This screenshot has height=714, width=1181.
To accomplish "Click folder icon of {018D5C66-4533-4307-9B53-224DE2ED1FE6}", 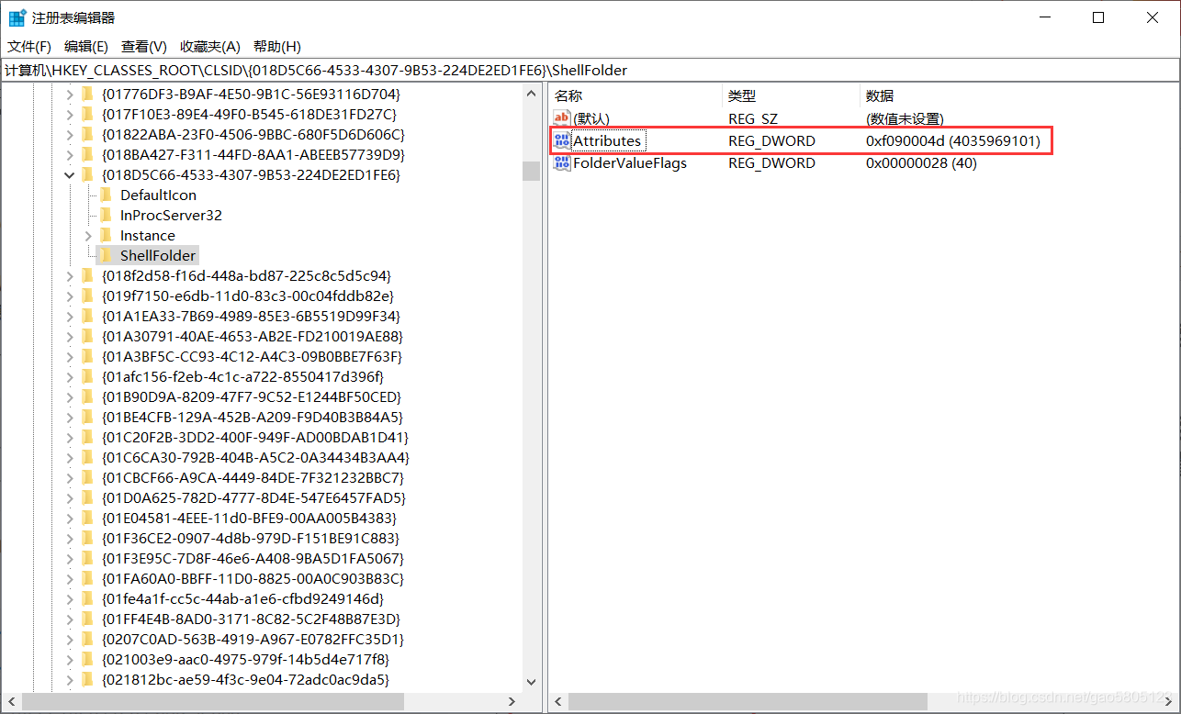I will (87, 174).
